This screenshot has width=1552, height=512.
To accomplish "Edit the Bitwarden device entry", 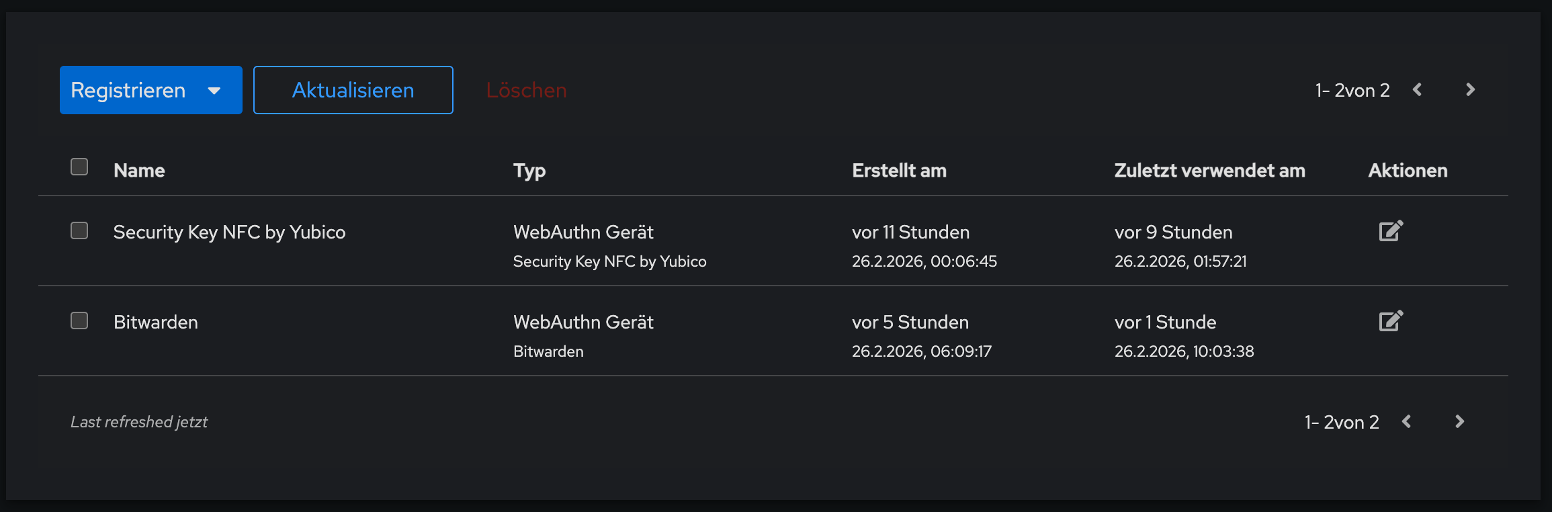I will click(x=1390, y=321).
